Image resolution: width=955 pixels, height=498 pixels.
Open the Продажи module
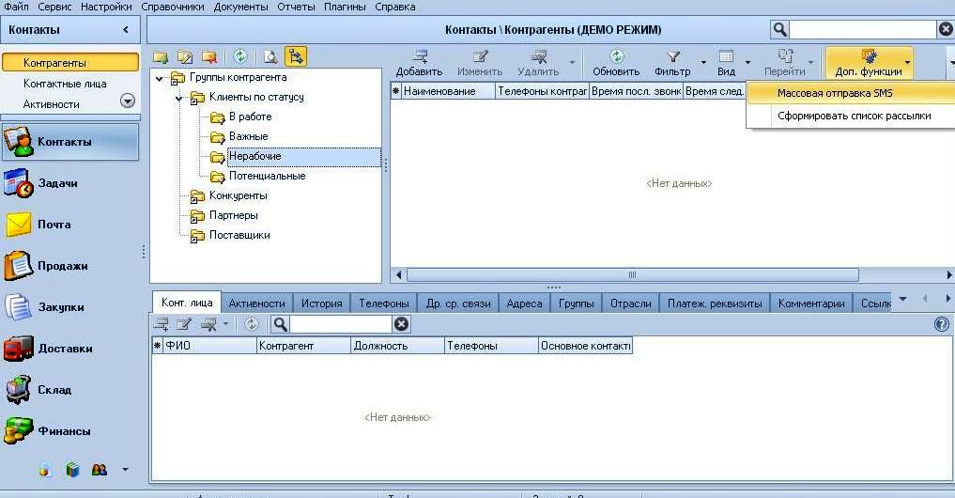pyautogui.click(x=70, y=266)
